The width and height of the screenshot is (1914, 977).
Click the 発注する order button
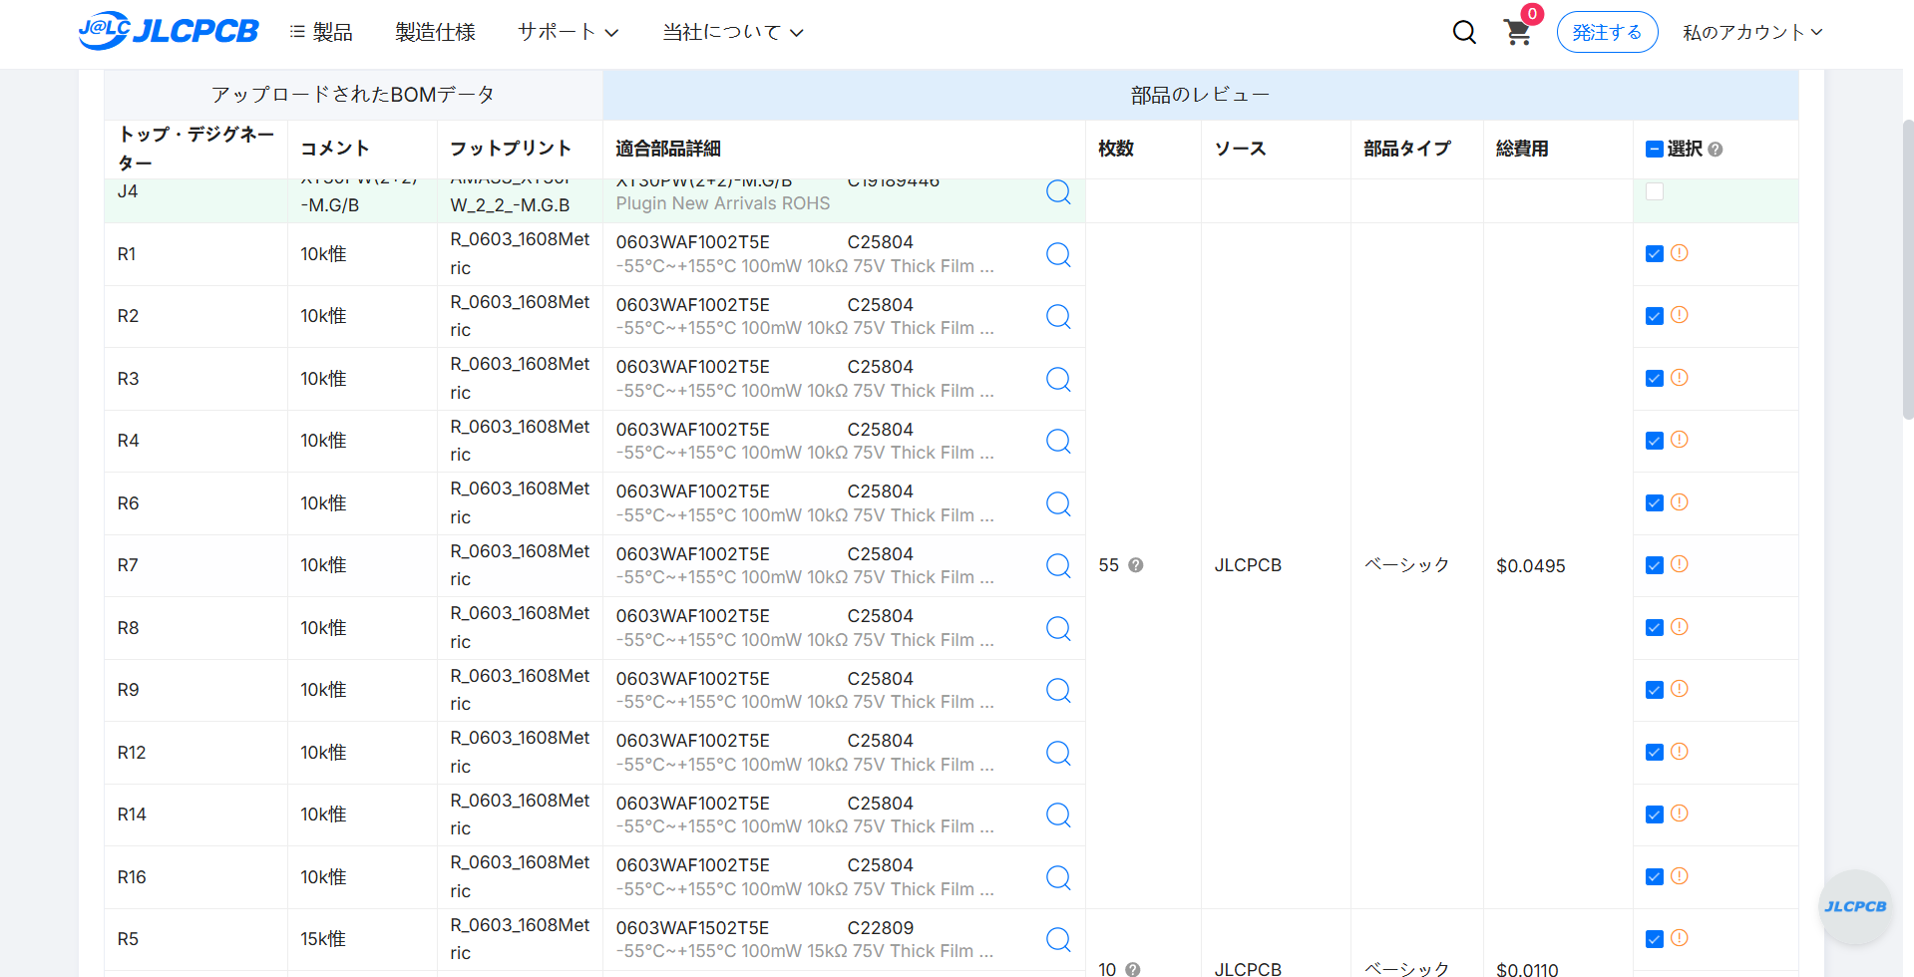1607,32
